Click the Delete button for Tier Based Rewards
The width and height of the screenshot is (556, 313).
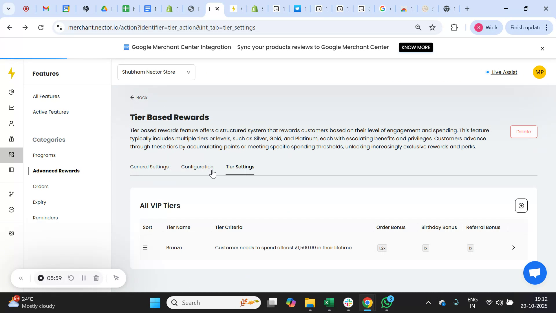(524, 132)
